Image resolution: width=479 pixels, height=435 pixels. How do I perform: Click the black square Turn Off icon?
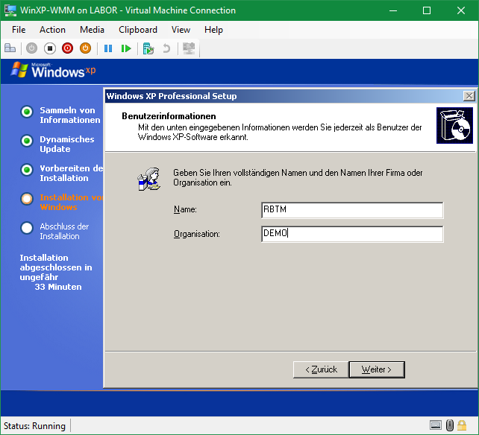pos(49,48)
